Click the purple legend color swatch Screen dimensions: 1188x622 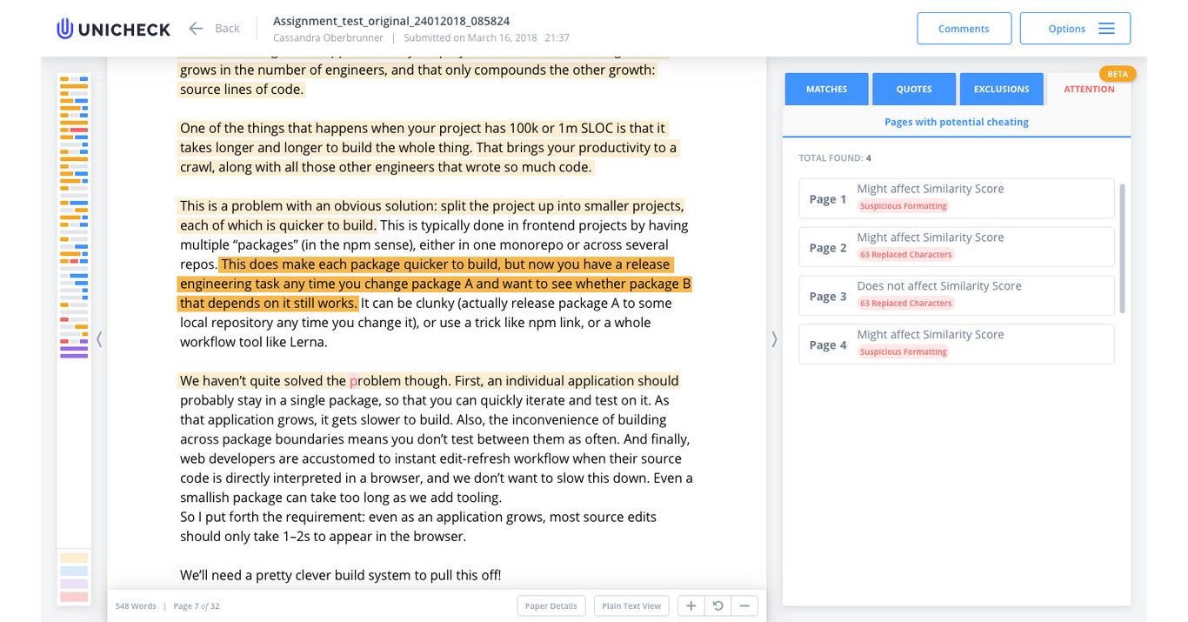pos(74,584)
